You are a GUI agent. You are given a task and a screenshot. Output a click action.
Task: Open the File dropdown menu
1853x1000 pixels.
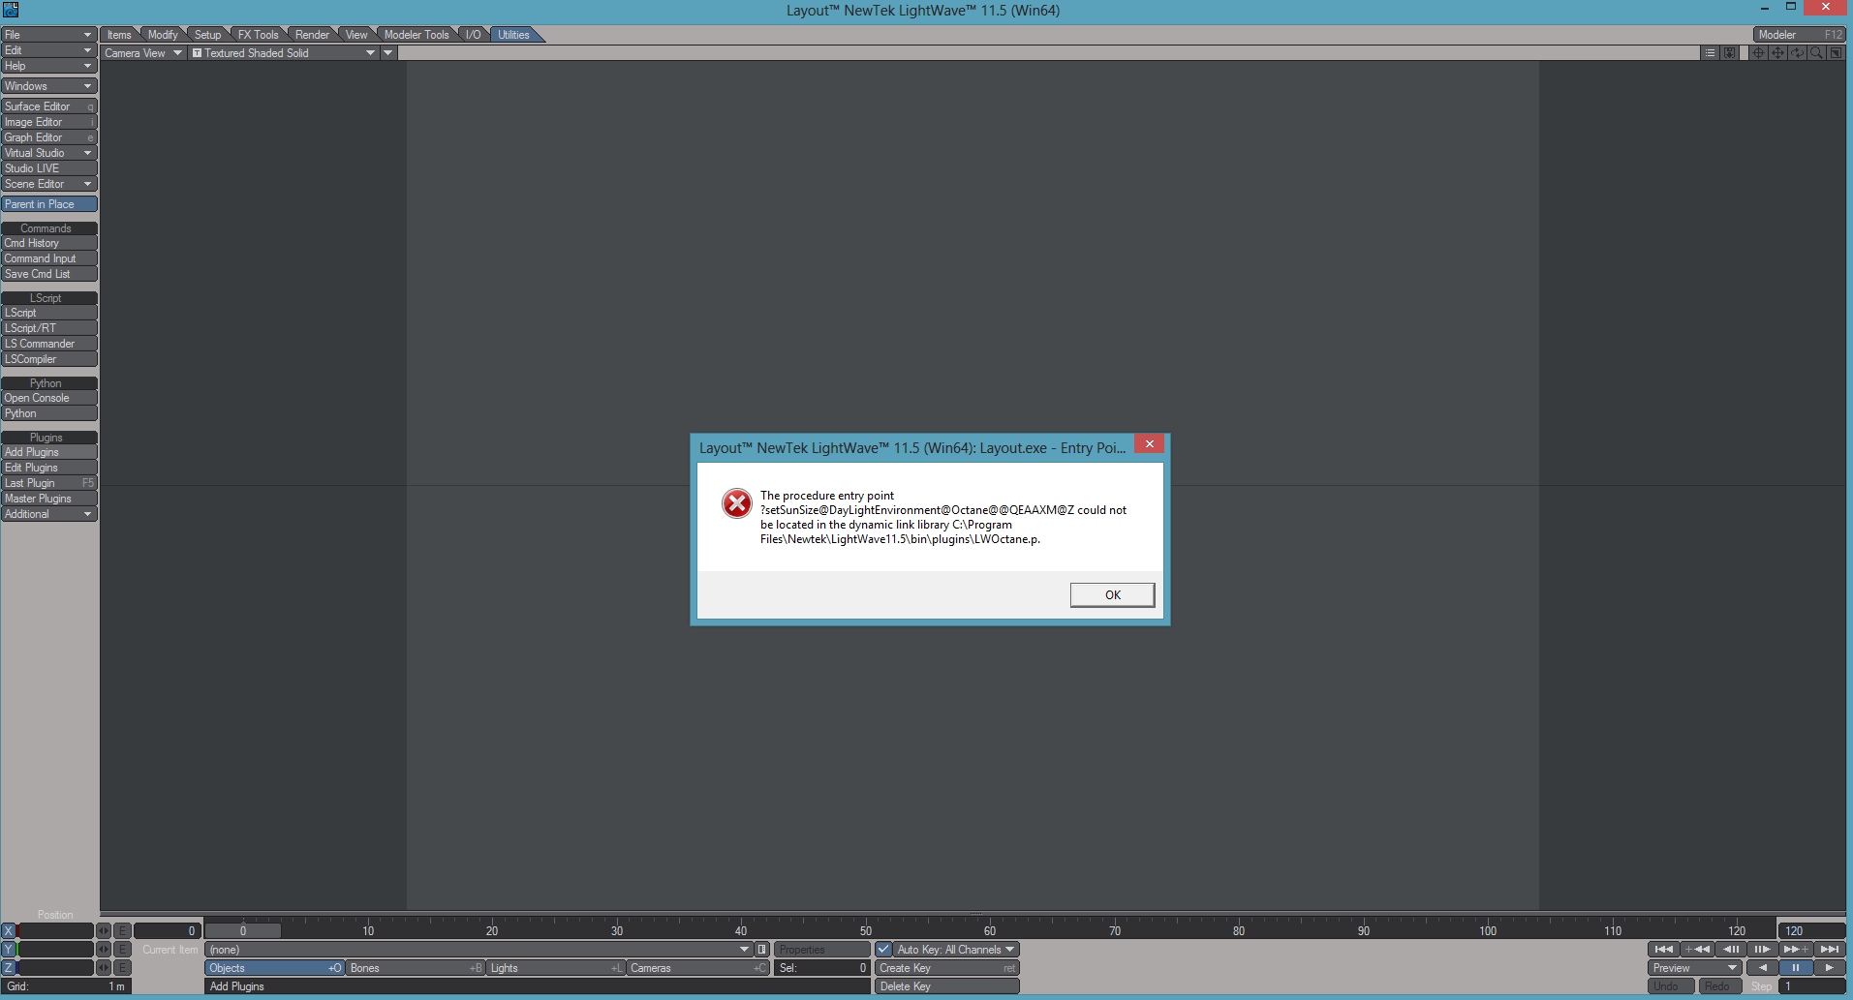pyautogui.click(x=49, y=35)
